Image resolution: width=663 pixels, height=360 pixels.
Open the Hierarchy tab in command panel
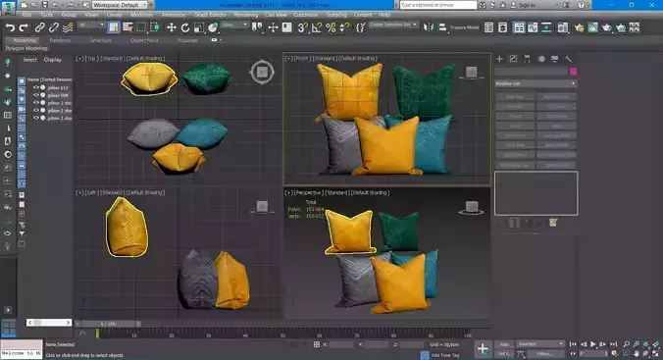pos(527,59)
